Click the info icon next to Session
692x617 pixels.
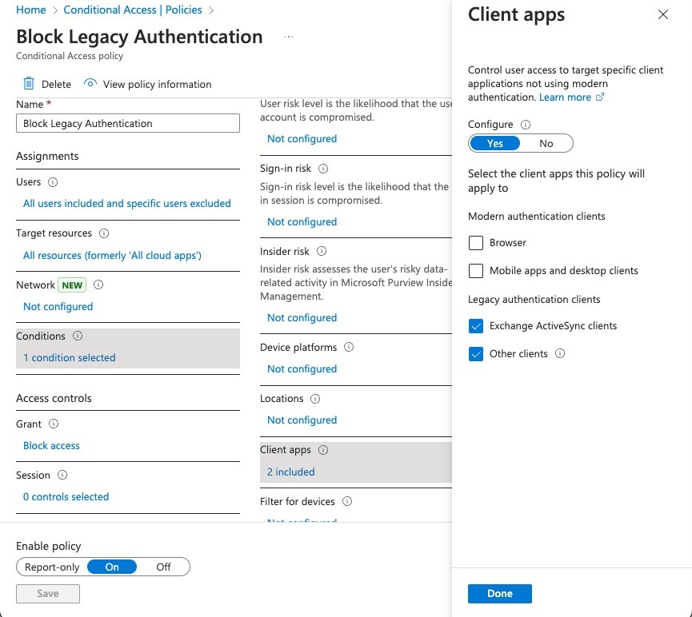62,475
